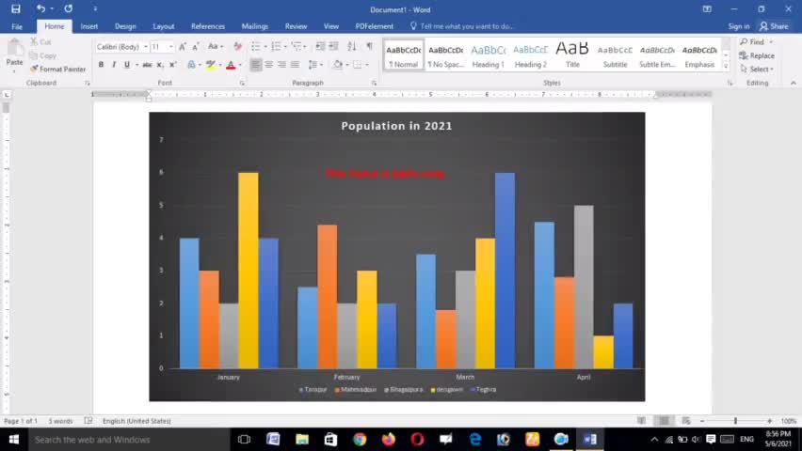
Task: Open the Font size dropdown
Action: [170, 47]
